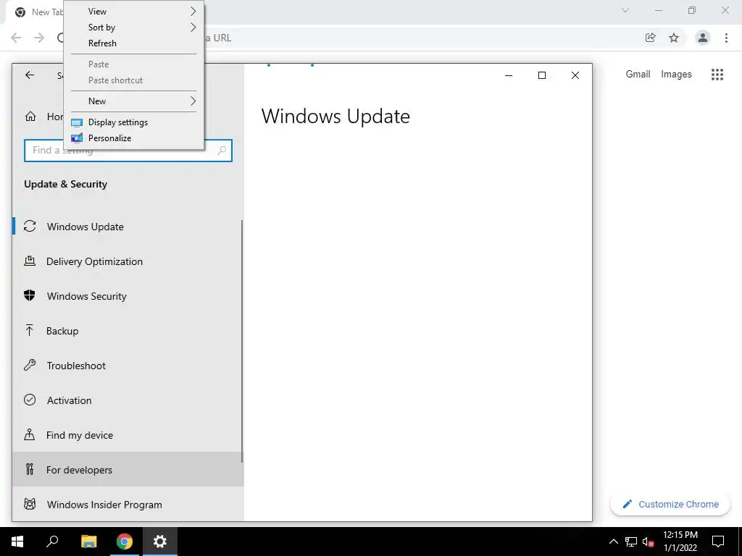The image size is (742, 556).
Task: Switch to Settings app in taskbar
Action: [x=160, y=542]
